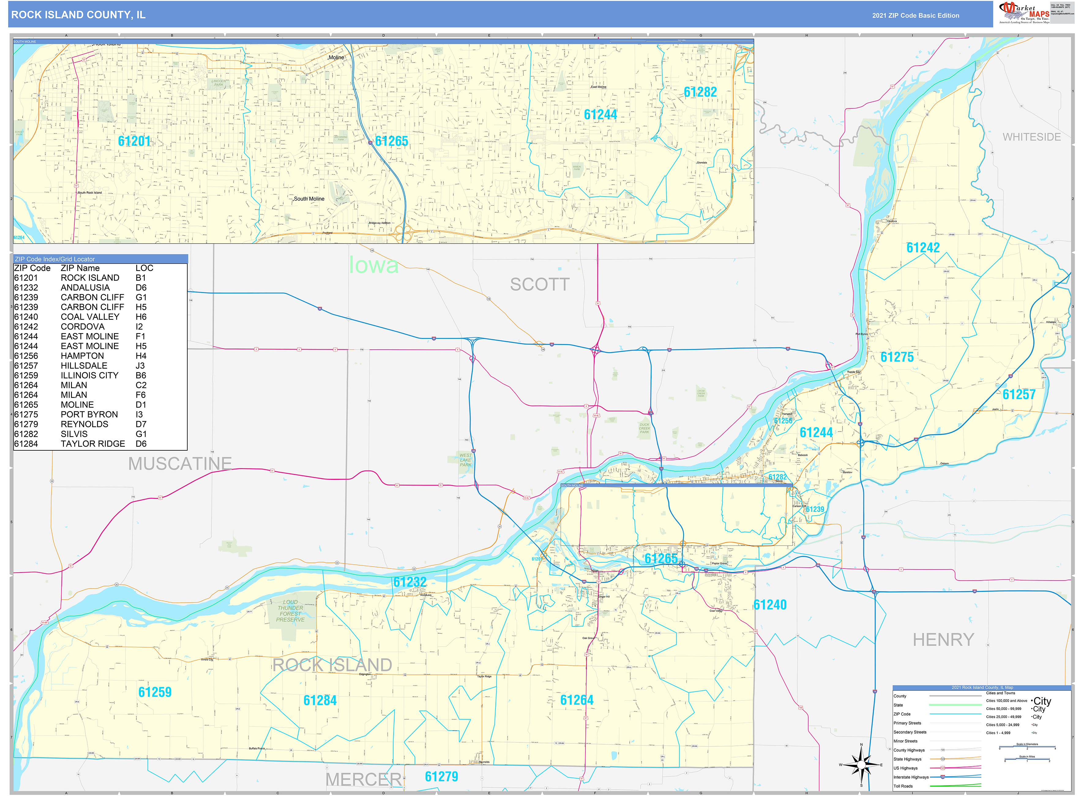Click the US Highways shield symbol in legend

click(943, 768)
